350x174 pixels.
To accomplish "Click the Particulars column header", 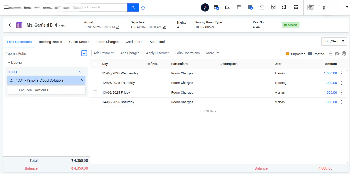I will coord(179,64).
